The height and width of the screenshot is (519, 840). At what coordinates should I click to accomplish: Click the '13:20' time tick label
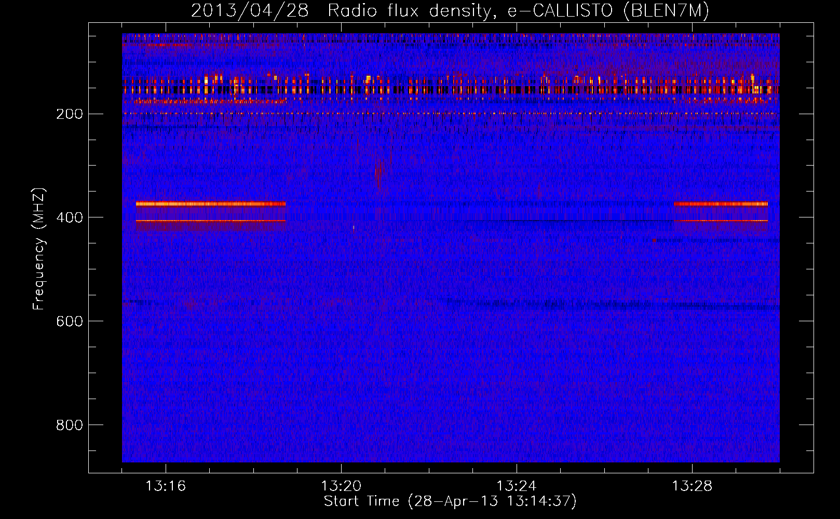(341, 486)
